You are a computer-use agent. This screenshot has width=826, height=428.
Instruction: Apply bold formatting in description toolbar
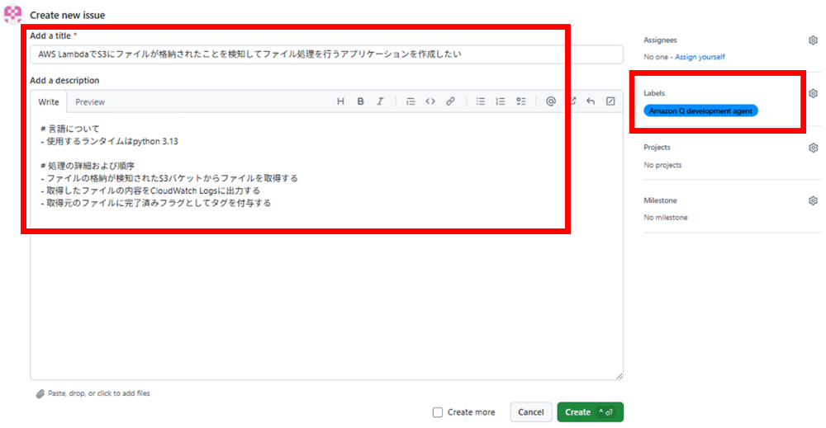(x=360, y=101)
